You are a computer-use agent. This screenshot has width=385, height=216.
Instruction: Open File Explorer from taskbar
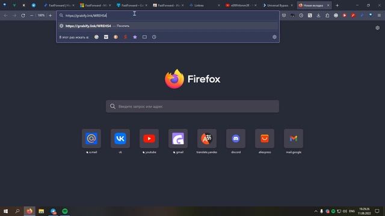(x=42, y=211)
